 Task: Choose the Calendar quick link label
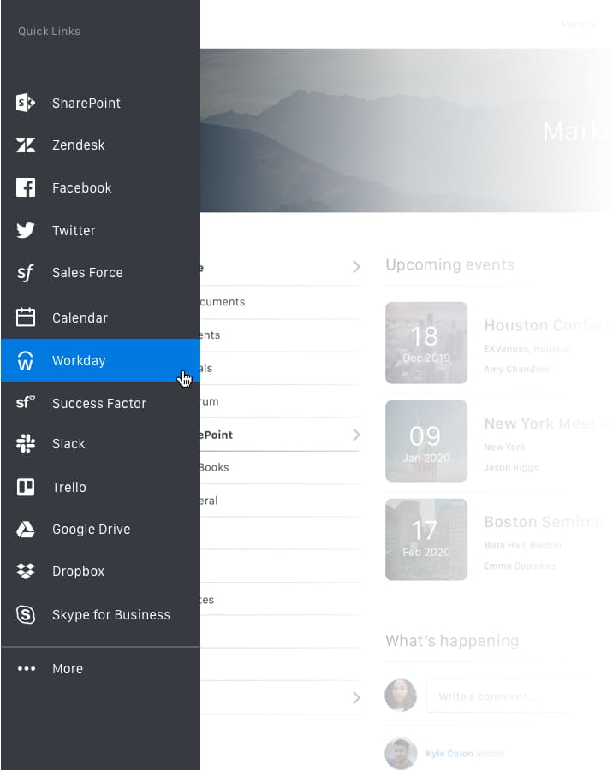[80, 317]
